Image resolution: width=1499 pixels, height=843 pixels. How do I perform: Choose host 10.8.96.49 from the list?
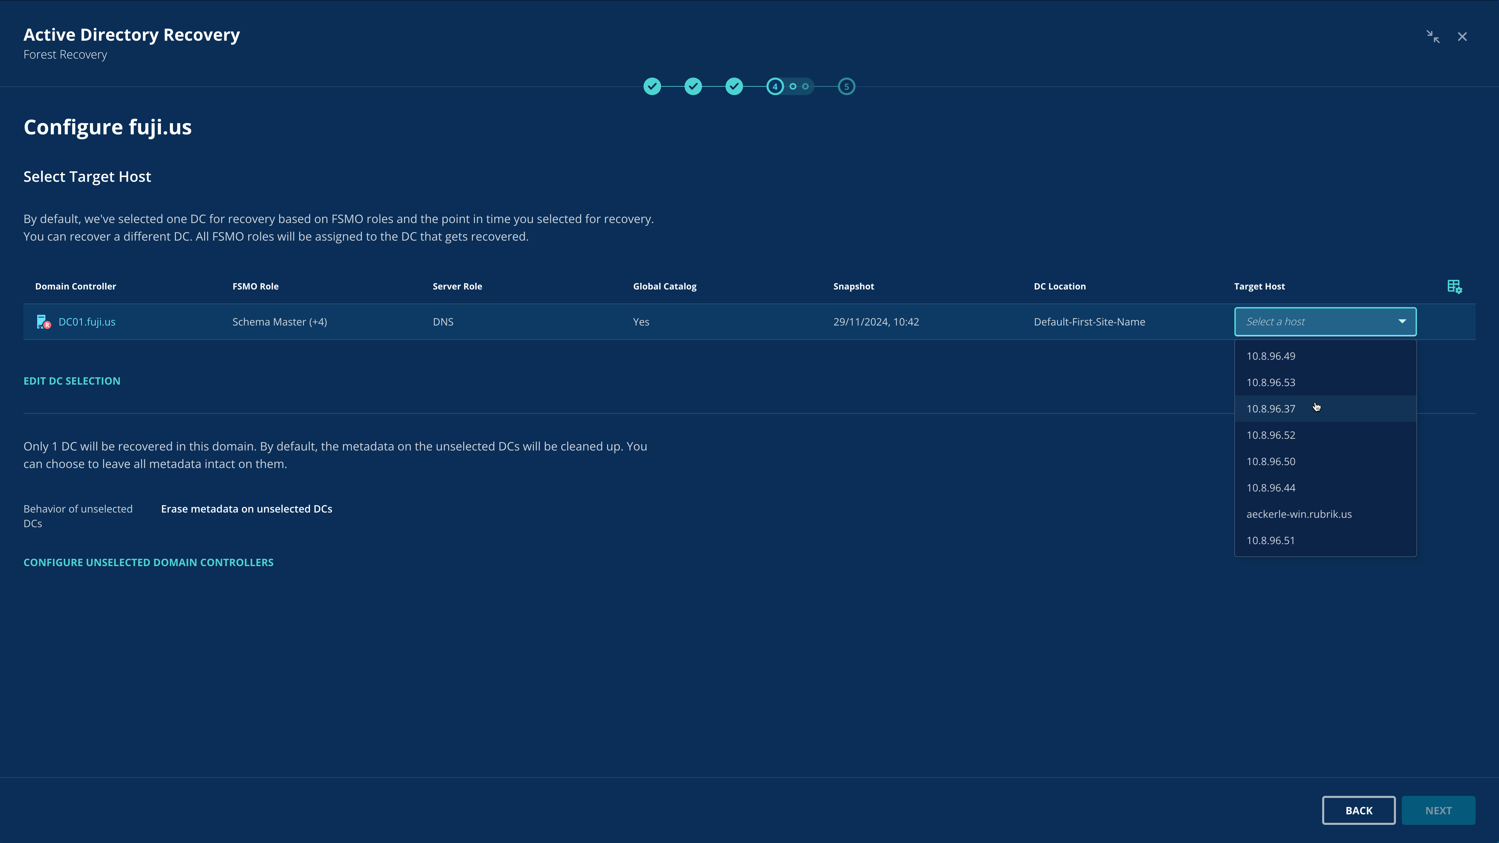point(1325,356)
